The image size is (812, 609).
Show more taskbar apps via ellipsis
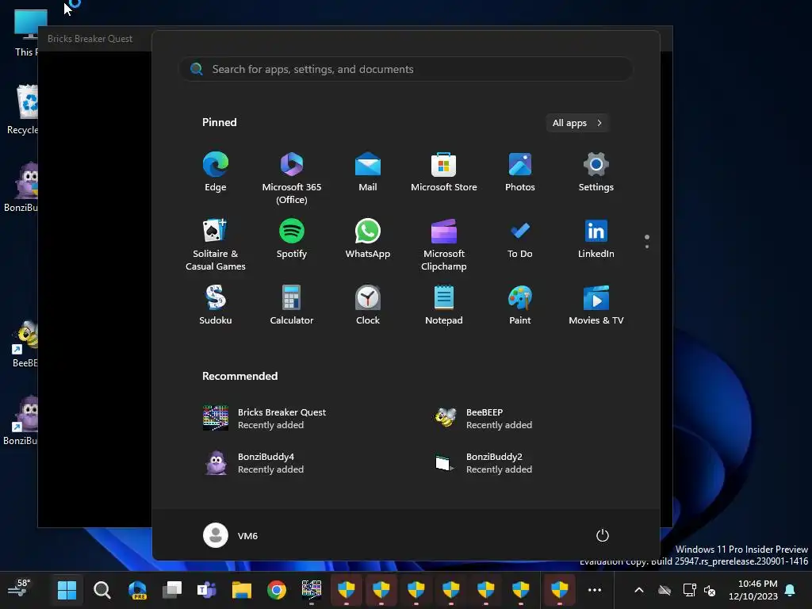pos(595,590)
